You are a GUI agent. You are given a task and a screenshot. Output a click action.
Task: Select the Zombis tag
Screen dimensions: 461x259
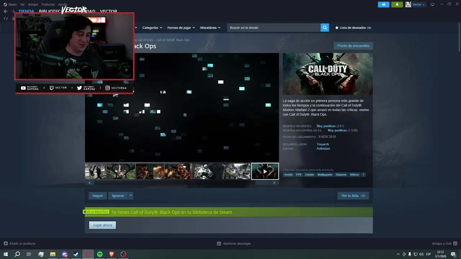click(x=310, y=174)
